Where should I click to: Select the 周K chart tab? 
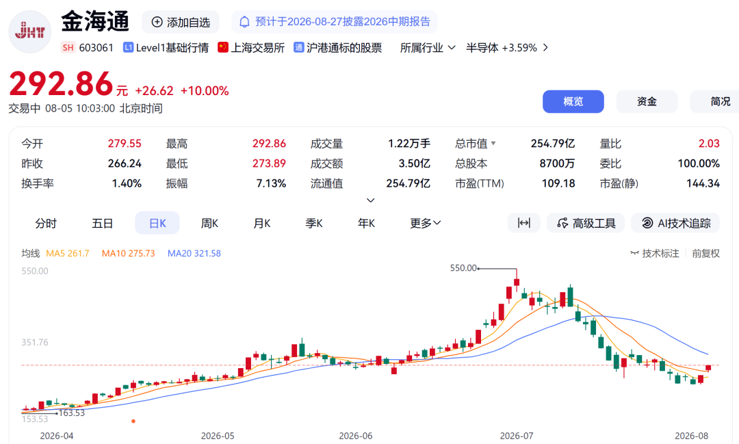coord(209,223)
